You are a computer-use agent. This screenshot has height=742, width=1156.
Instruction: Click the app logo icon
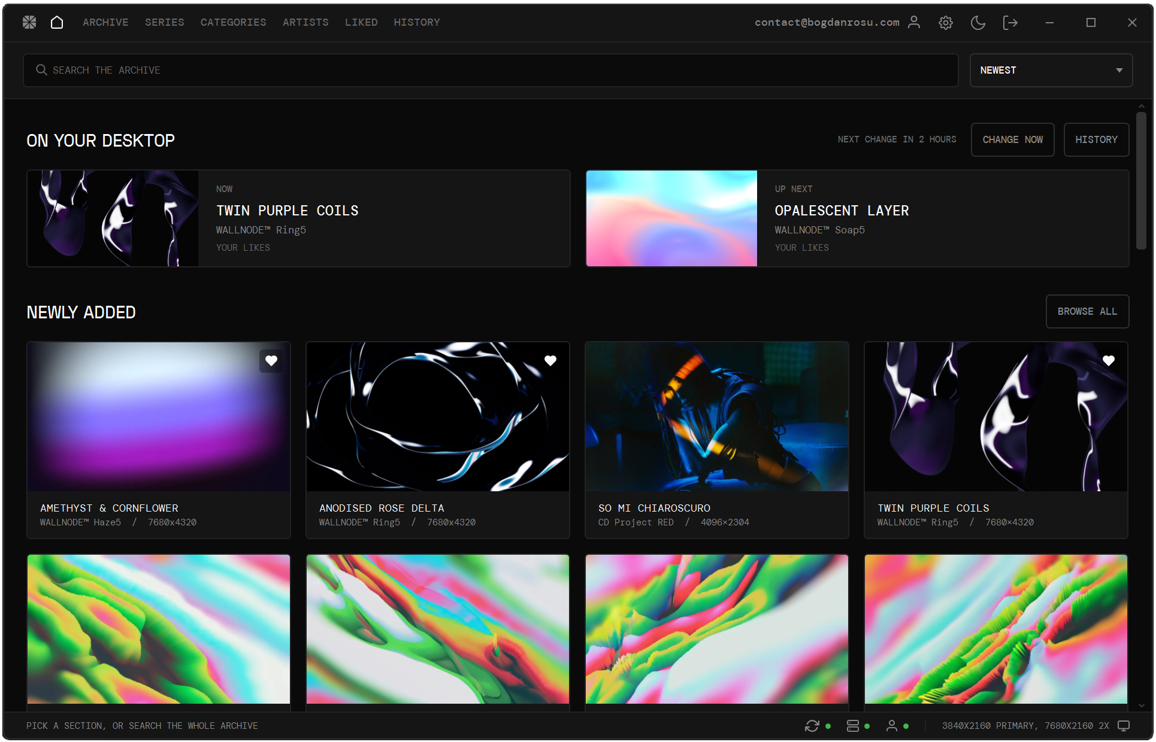coord(29,22)
